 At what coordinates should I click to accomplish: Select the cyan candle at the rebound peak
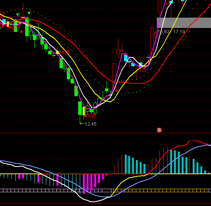[x=126, y=58]
